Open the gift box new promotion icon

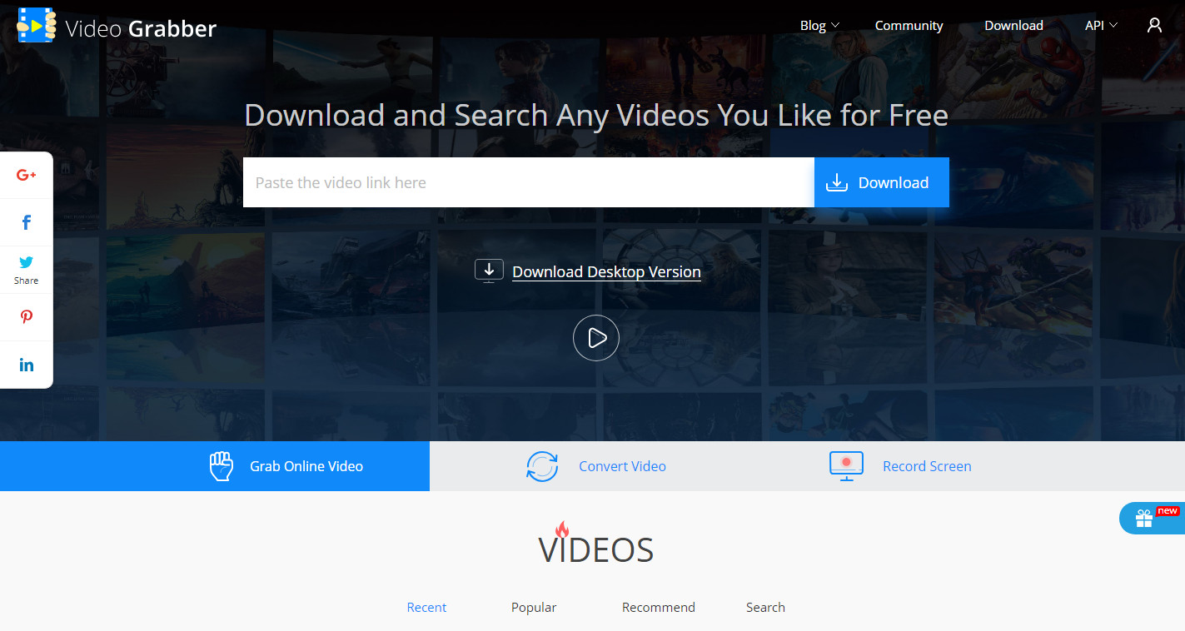[x=1144, y=519]
